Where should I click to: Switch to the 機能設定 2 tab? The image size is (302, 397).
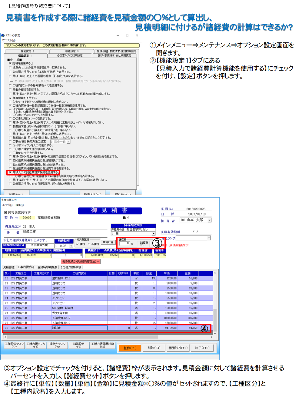27,51
